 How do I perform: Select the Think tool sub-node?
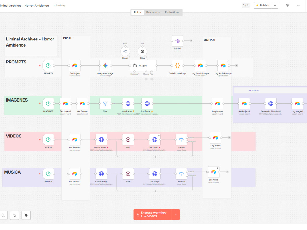pyautogui.click(x=142, y=52)
